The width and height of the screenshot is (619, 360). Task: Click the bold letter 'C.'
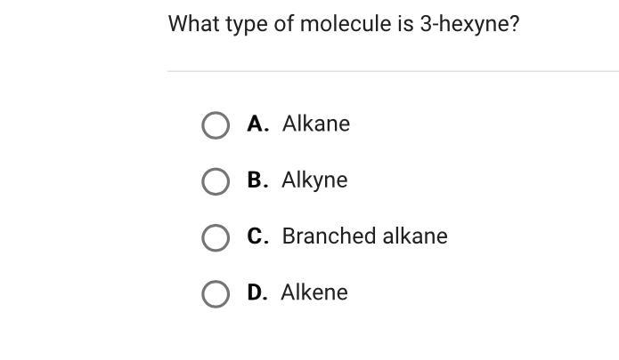[257, 236]
